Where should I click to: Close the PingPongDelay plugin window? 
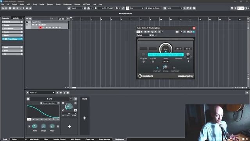194,28
